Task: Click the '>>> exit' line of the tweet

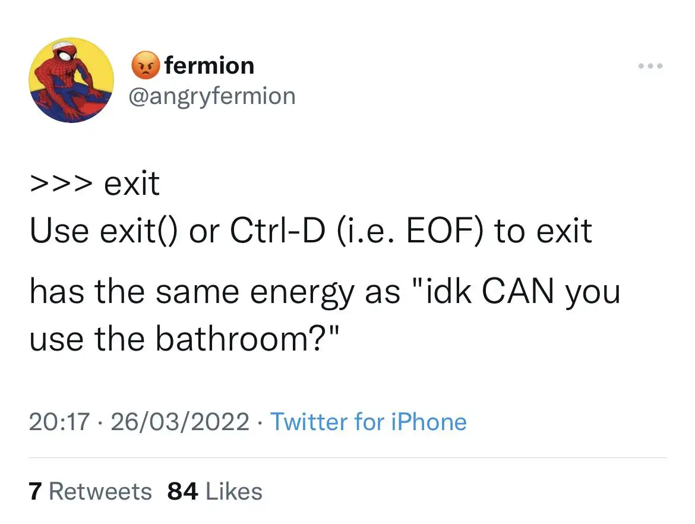Action: tap(95, 184)
